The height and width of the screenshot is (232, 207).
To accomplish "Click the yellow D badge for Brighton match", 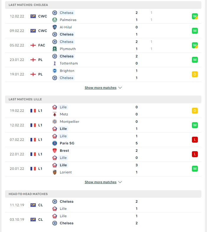I will coord(195,74).
